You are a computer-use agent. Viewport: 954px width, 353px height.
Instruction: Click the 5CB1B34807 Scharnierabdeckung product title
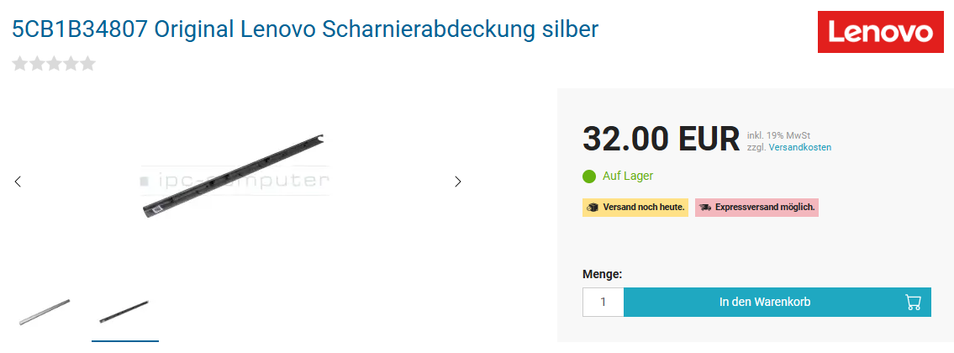point(305,29)
